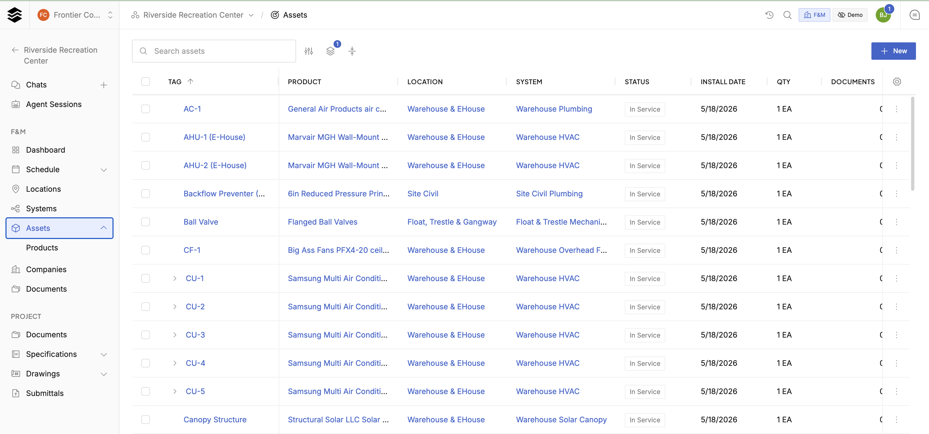
Task: Open the BJ user avatar
Action: [x=883, y=15]
